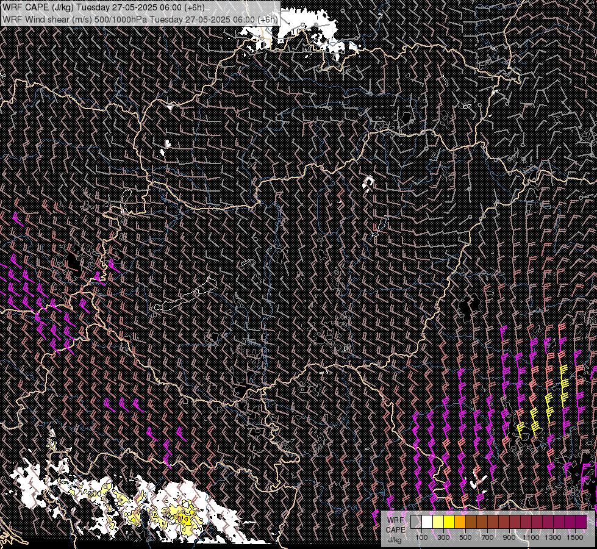Pick the pale yellow CAPE legend swatch
The width and height of the screenshot is (597, 549).
[438, 522]
